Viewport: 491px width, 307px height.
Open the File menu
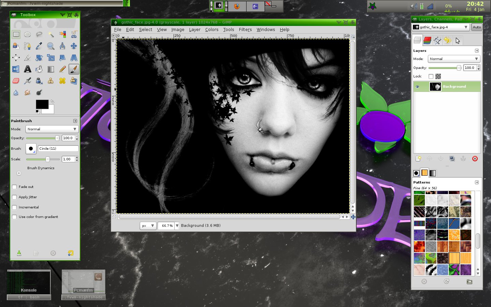[118, 30]
